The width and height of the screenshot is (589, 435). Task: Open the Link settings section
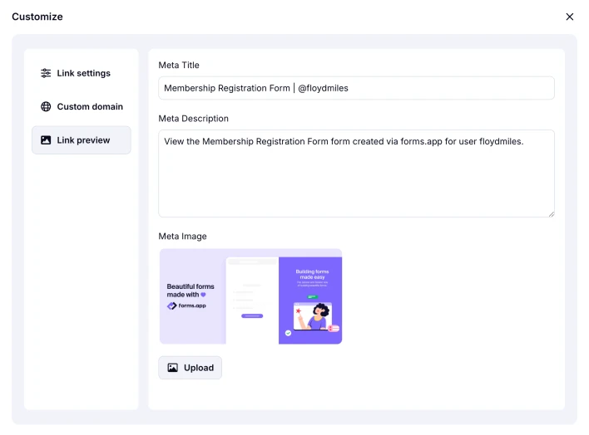(83, 73)
